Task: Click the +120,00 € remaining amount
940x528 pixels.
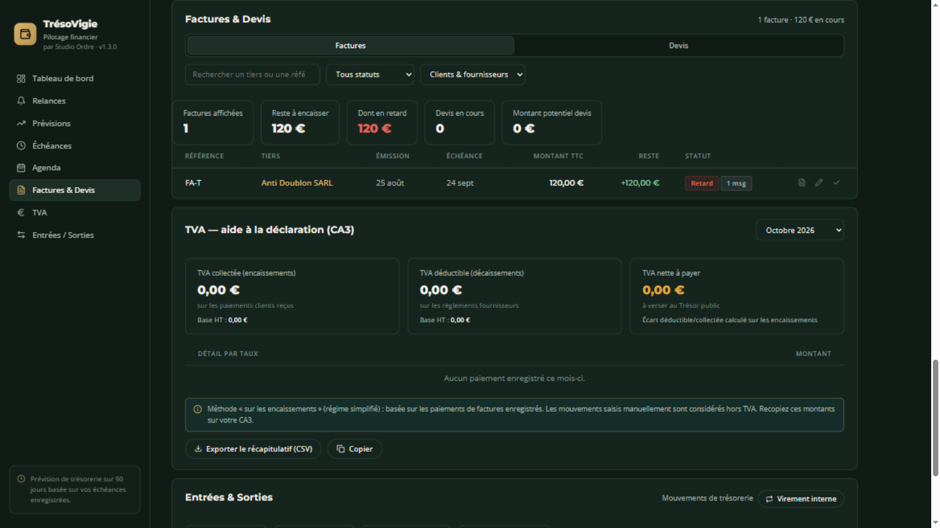Action: pyautogui.click(x=640, y=183)
